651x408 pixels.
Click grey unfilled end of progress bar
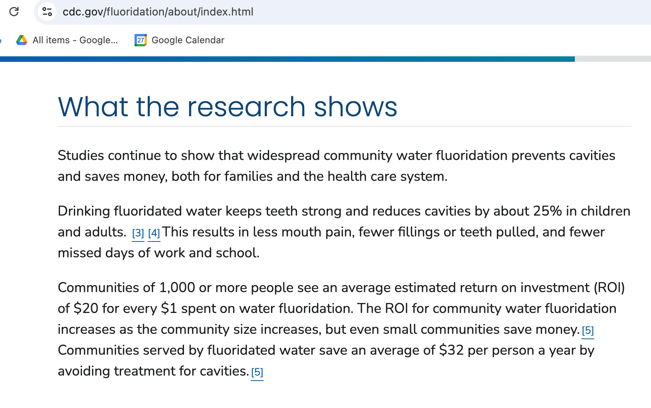[x=613, y=59]
